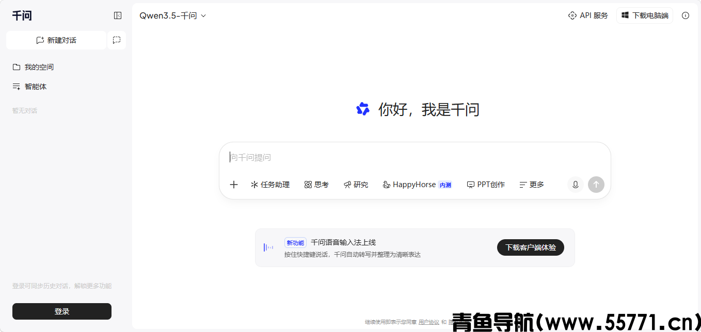Screen dimensions: 701x332
Task: Open 智能体 in the sidebar
Action: tap(66, 87)
